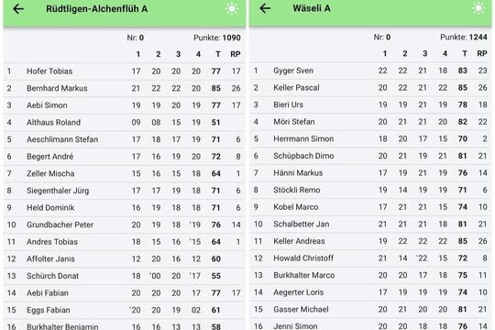Select Keller Pascal entry
This screenshot has height=330, width=495.
pyautogui.click(x=370, y=88)
